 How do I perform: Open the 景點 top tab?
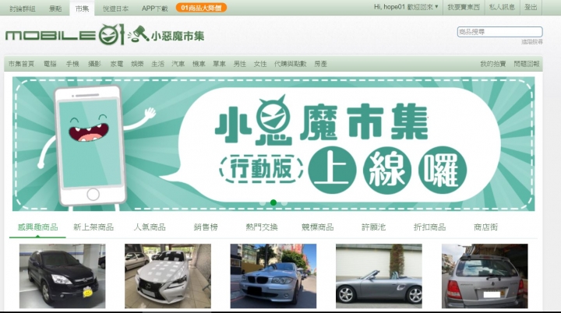click(x=55, y=9)
